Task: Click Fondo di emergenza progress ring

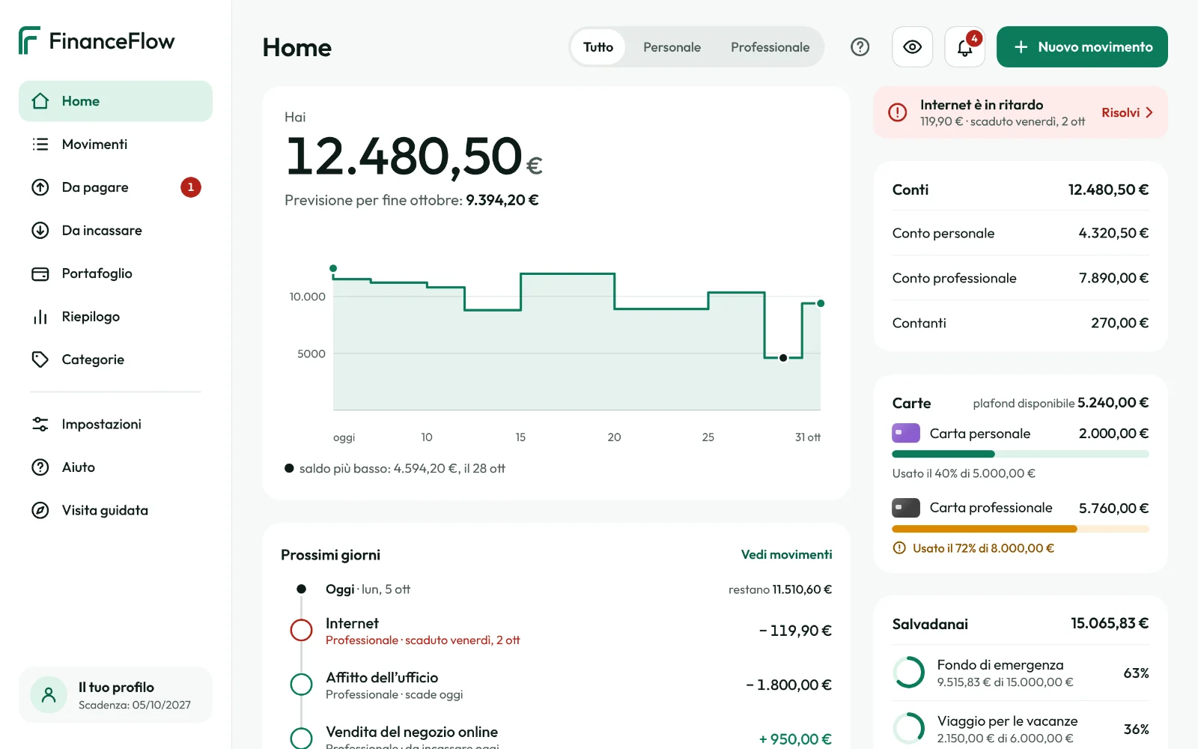Action: [909, 673]
